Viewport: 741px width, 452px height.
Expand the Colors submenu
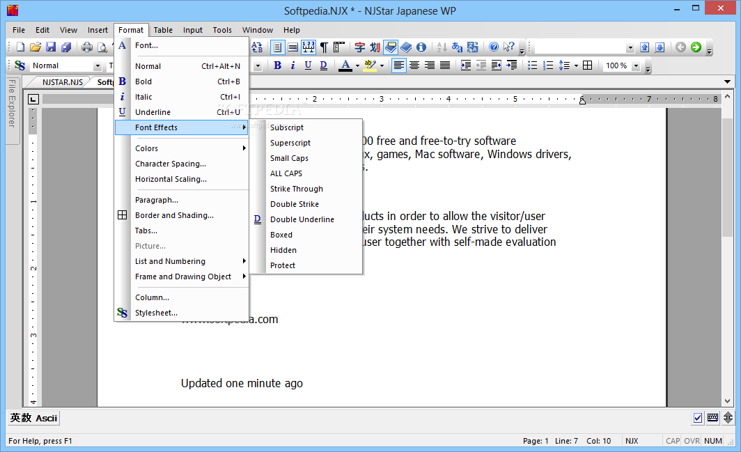point(182,148)
